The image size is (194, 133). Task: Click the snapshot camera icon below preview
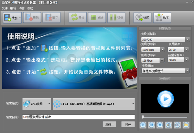pyautogui.click(x=177, y=125)
